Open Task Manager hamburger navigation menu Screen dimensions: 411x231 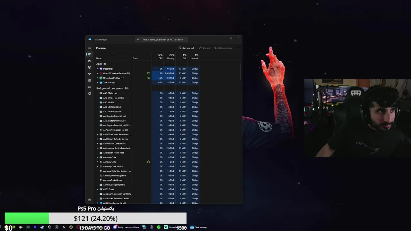90,48
